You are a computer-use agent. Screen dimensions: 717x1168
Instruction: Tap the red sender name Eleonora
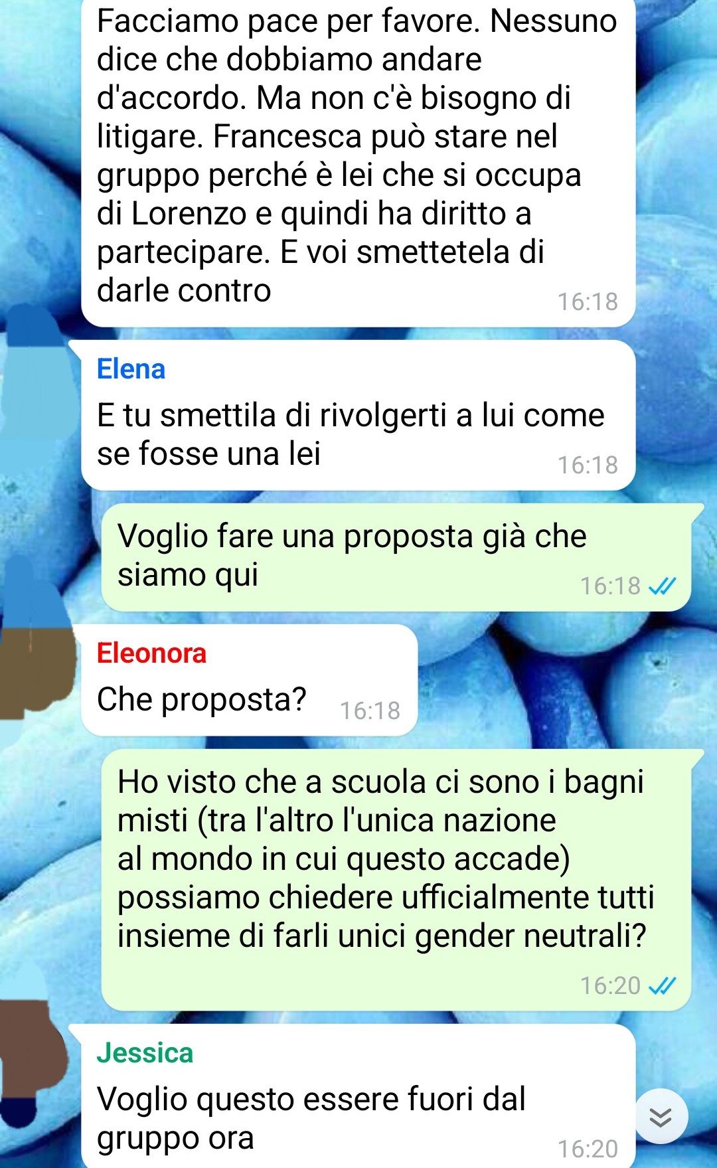(151, 653)
